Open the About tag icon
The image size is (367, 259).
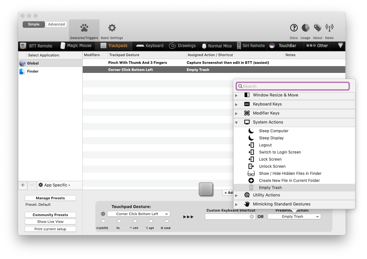pyautogui.click(x=318, y=28)
